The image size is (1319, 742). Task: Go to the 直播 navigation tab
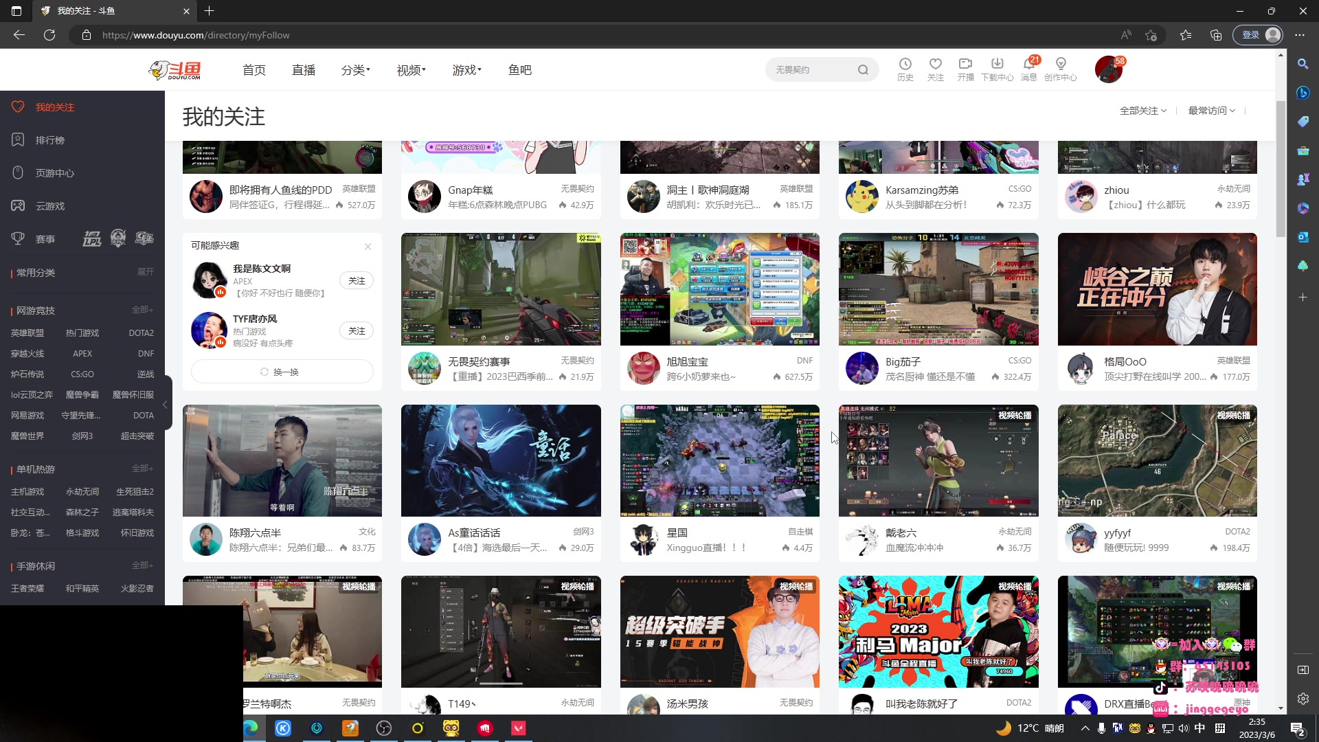[x=303, y=70]
